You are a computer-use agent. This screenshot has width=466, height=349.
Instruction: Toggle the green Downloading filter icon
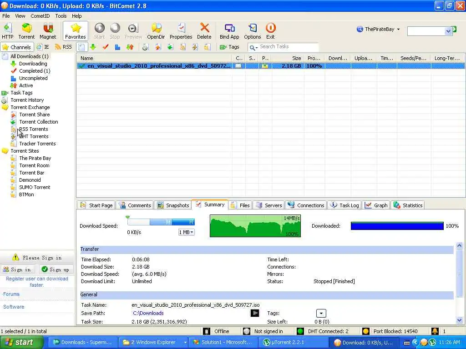[x=93, y=47]
